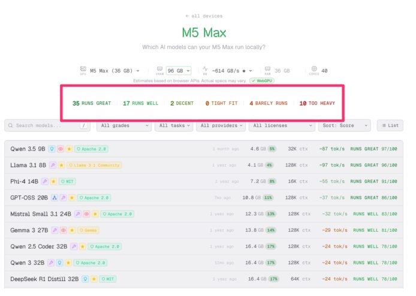Switch to List view

pos(390,125)
